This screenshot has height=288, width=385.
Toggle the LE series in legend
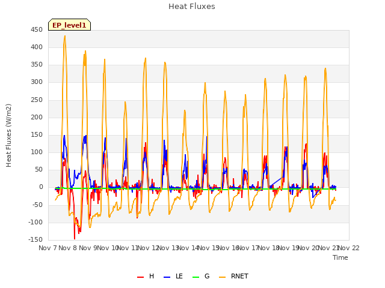pyautogui.click(x=173, y=276)
